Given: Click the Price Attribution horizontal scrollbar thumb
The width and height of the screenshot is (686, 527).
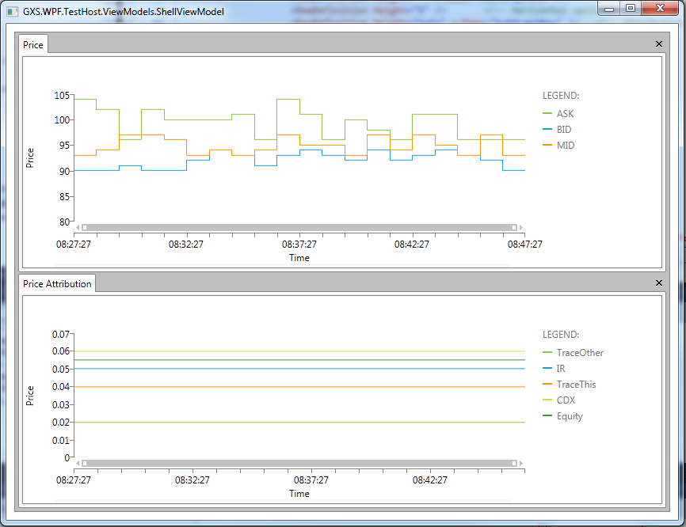Looking at the screenshot, I should [x=299, y=463].
